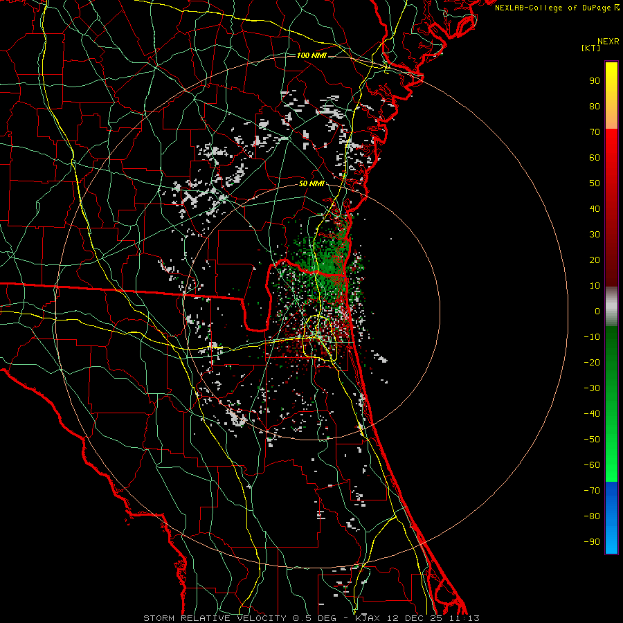The width and height of the screenshot is (623, 623).
Task: Select the "-30" knot scale label
Action: point(592,388)
